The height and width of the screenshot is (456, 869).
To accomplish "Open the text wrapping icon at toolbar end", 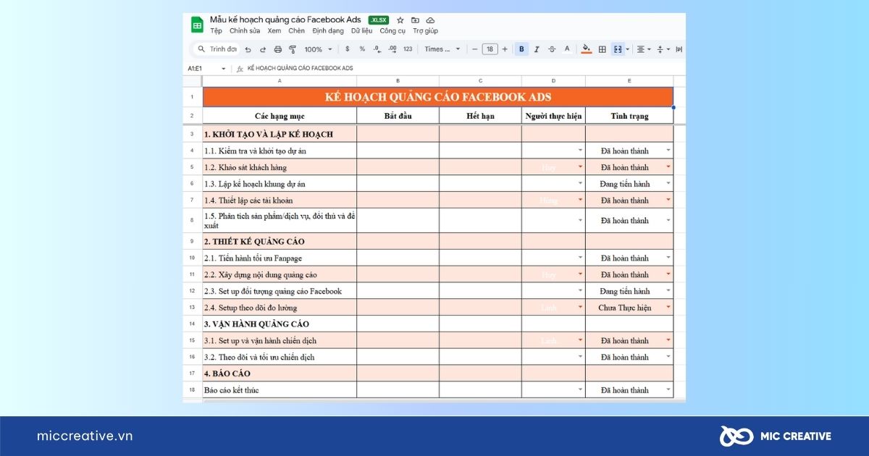I will click(679, 49).
